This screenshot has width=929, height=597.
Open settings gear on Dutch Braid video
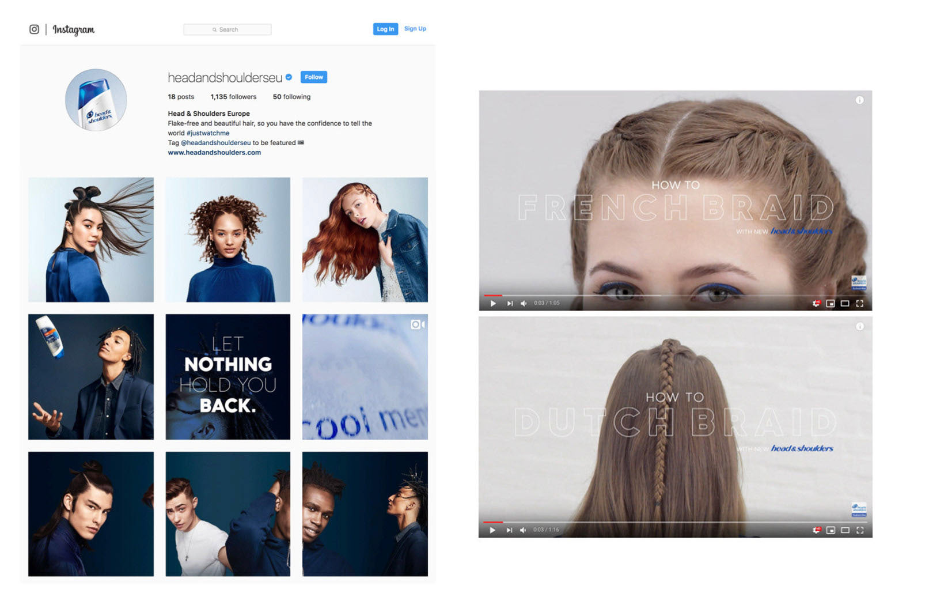[x=816, y=530]
